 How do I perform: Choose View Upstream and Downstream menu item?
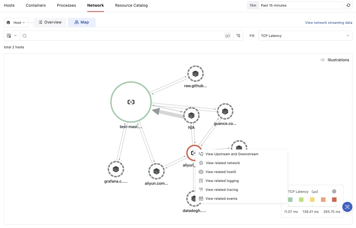[232, 154]
